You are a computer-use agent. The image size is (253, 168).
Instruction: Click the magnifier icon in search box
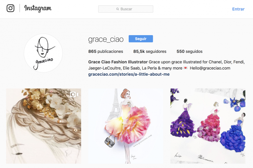[117, 9]
